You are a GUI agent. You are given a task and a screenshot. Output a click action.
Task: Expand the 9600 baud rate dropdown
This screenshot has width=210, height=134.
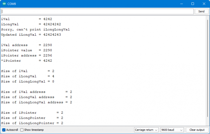click(172, 130)
